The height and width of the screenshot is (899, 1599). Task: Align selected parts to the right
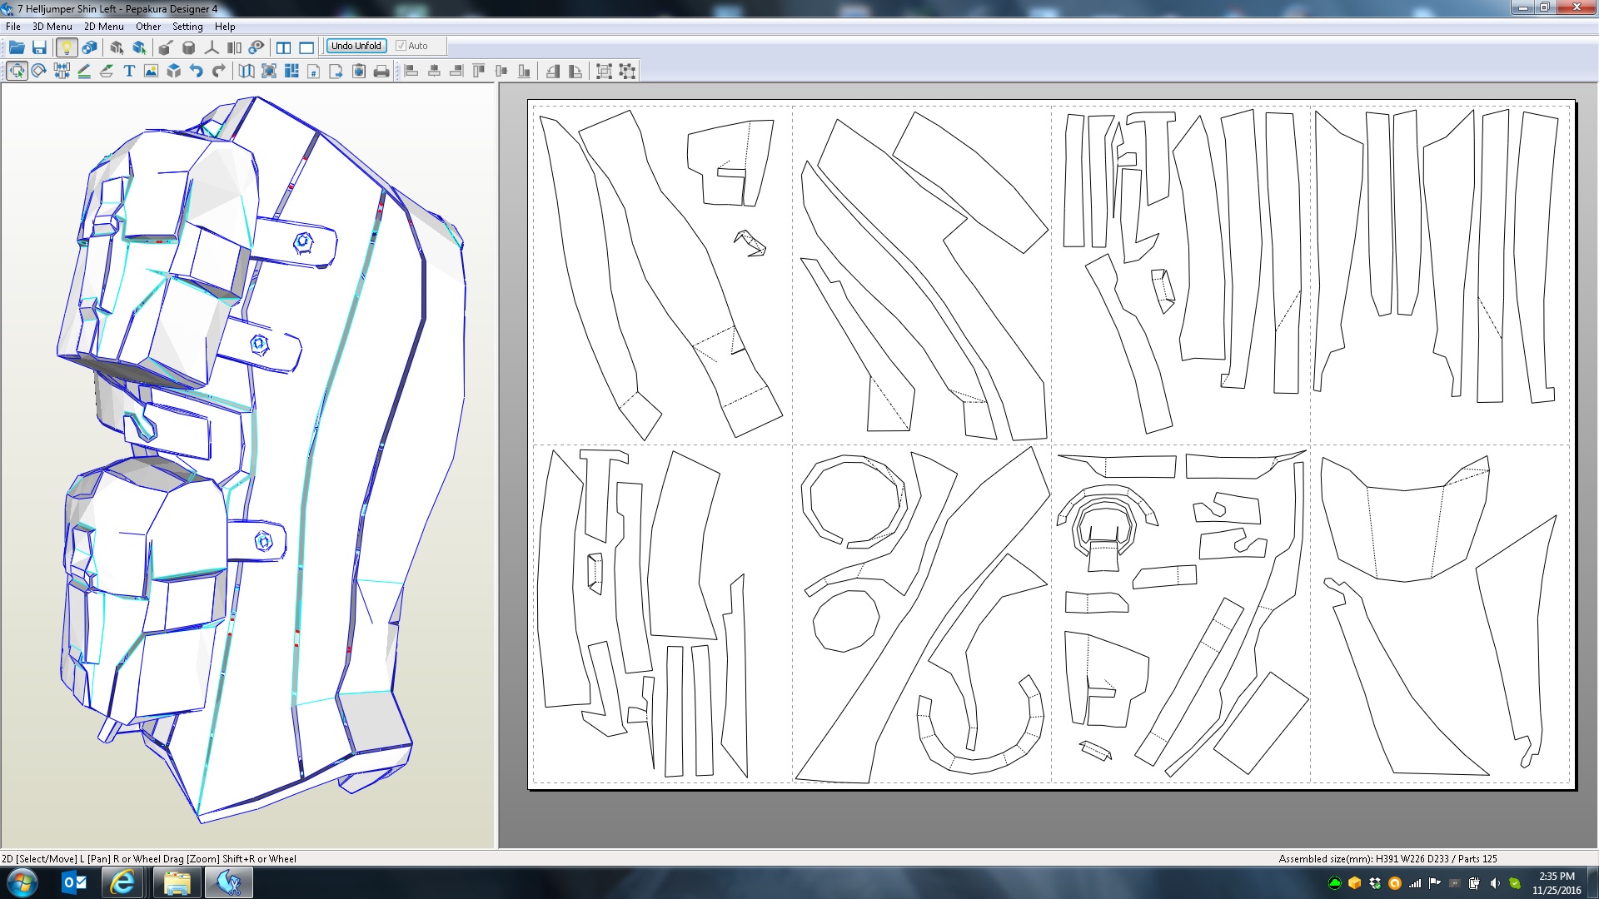456,72
